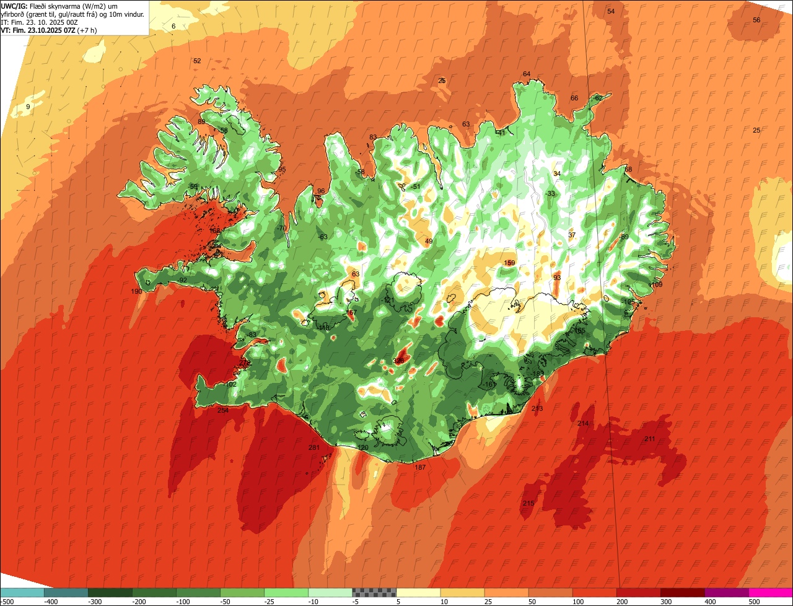Click the flux value '89' in the Westfjords

point(201,121)
